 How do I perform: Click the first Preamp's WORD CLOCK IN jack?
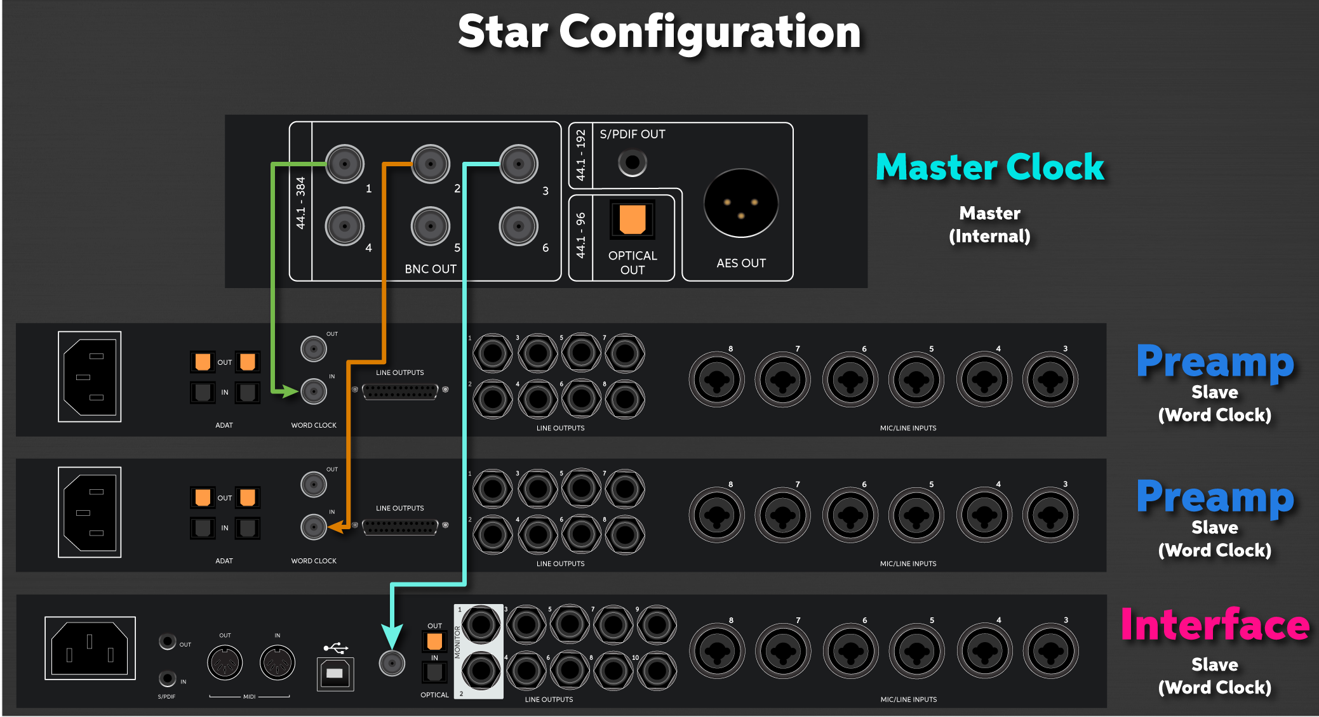click(x=314, y=391)
